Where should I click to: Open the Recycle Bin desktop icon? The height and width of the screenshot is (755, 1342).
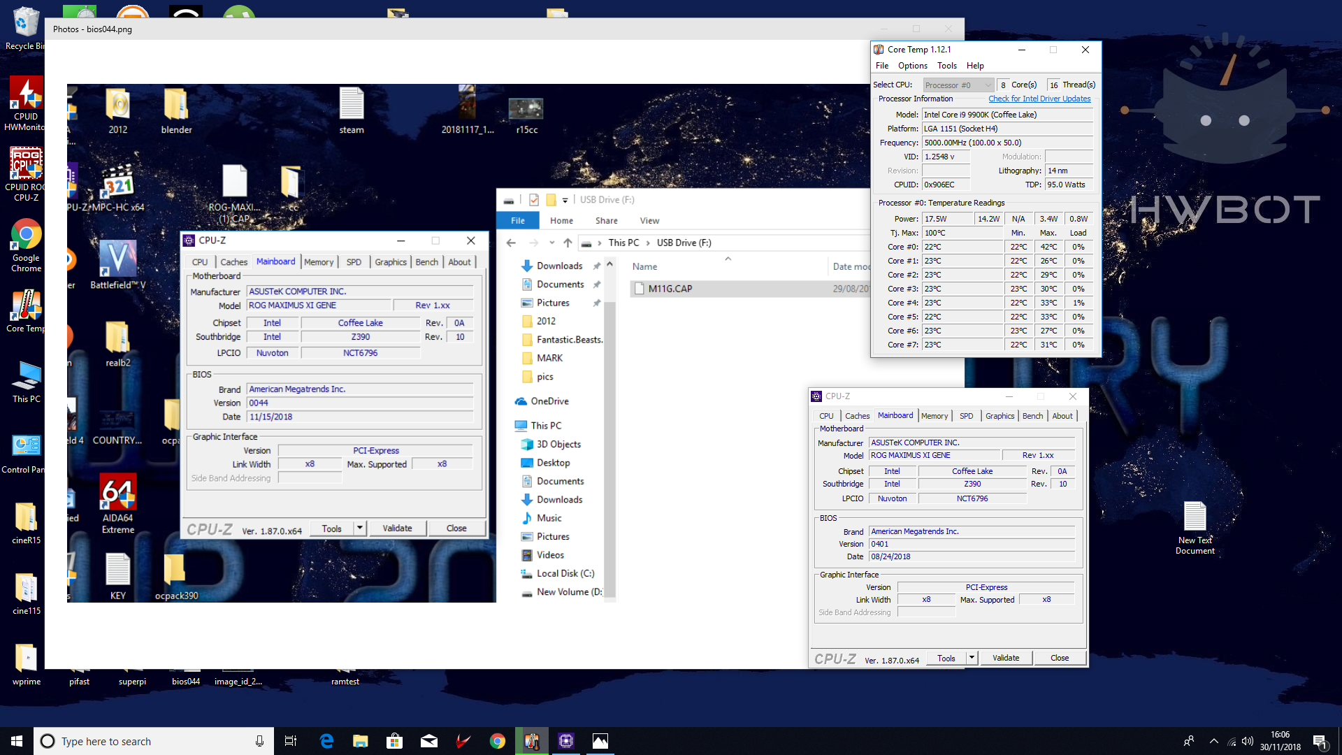[x=25, y=28]
